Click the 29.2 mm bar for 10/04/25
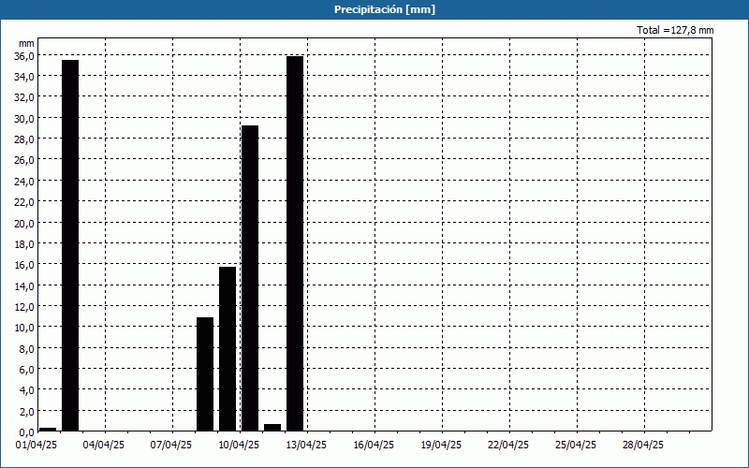Screen dimensions: 749x468 250,278
